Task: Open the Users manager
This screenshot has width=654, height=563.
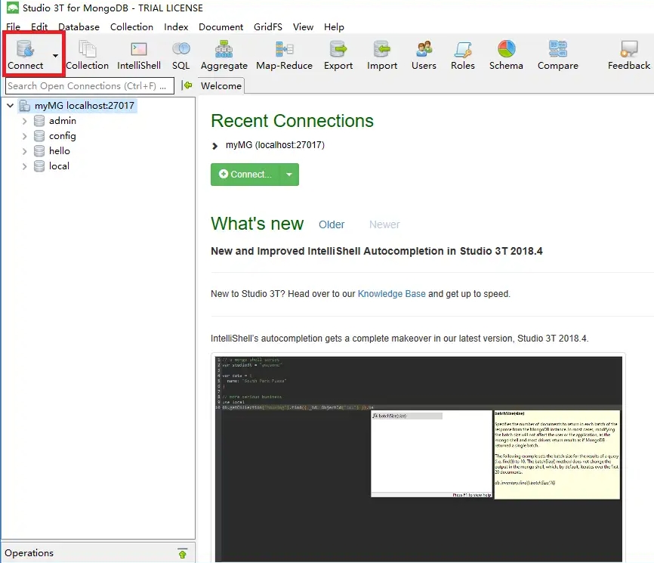Action: [x=424, y=54]
